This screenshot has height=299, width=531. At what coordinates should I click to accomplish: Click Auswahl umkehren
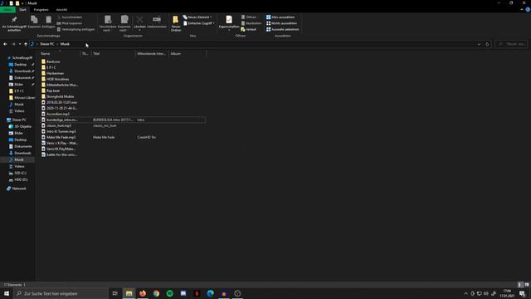click(282, 29)
